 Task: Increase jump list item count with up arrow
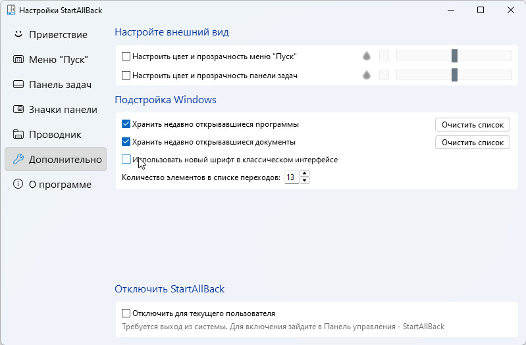click(x=304, y=173)
